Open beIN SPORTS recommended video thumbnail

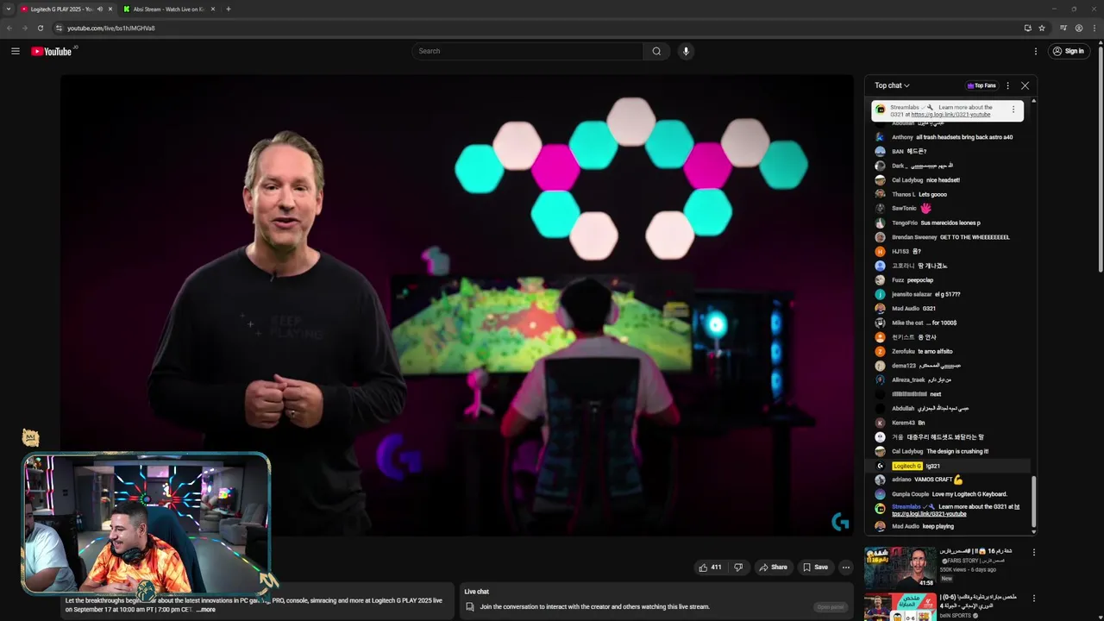(x=900, y=606)
